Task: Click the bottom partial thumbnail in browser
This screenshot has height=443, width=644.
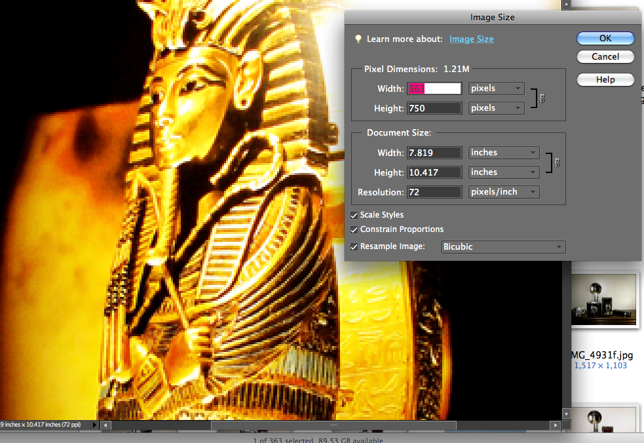Action: pyautogui.click(x=603, y=421)
